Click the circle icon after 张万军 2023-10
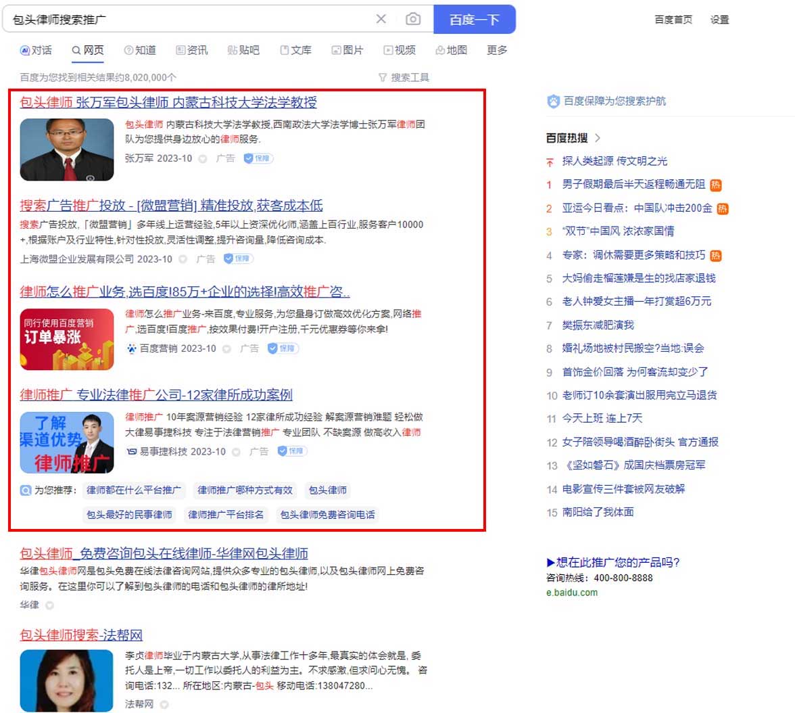The image size is (795, 713). [203, 159]
